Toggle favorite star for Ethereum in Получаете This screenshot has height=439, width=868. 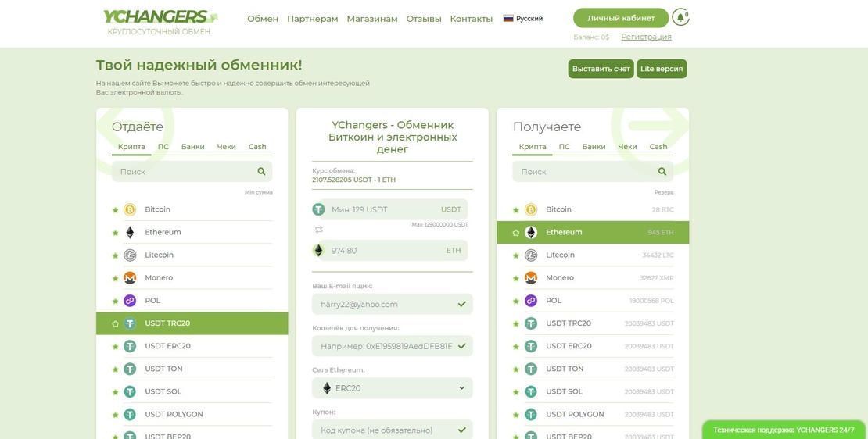516,233
